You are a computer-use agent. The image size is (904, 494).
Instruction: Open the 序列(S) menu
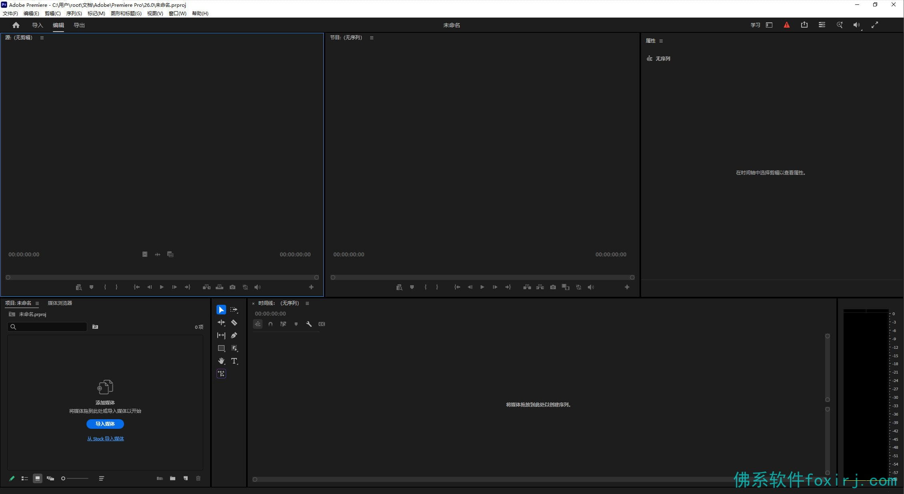coord(74,13)
